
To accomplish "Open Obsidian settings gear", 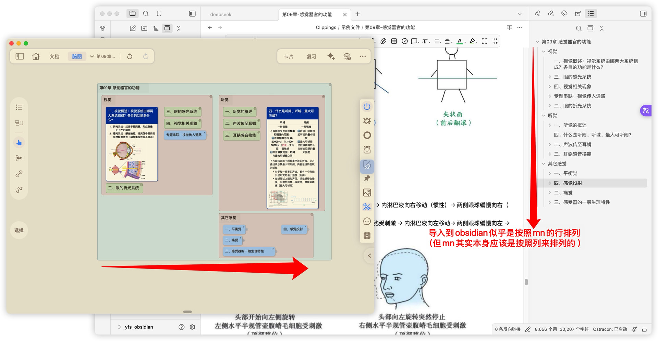I will pos(192,327).
